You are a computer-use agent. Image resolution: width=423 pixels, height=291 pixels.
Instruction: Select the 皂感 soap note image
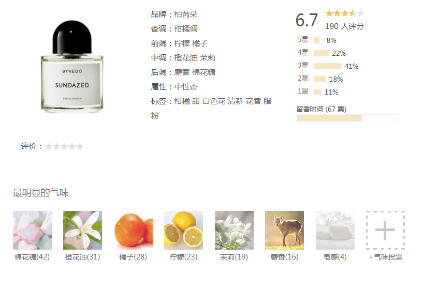(335, 230)
